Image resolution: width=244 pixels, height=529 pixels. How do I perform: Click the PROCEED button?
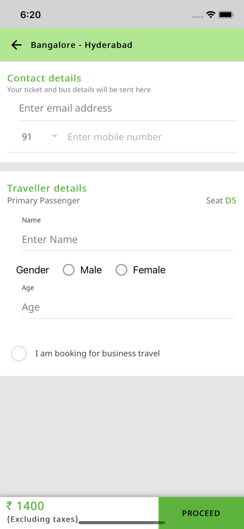(x=201, y=513)
